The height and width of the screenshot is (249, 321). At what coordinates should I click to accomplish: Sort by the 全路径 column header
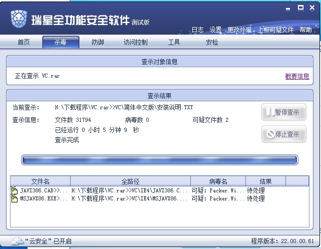(x=130, y=181)
